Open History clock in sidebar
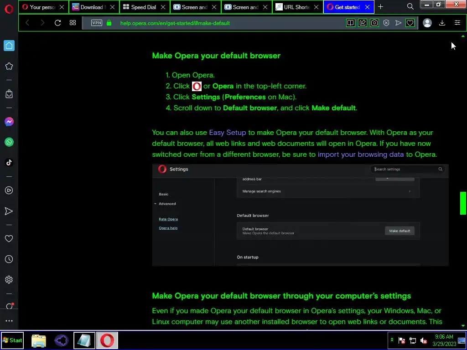 point(9,259)
